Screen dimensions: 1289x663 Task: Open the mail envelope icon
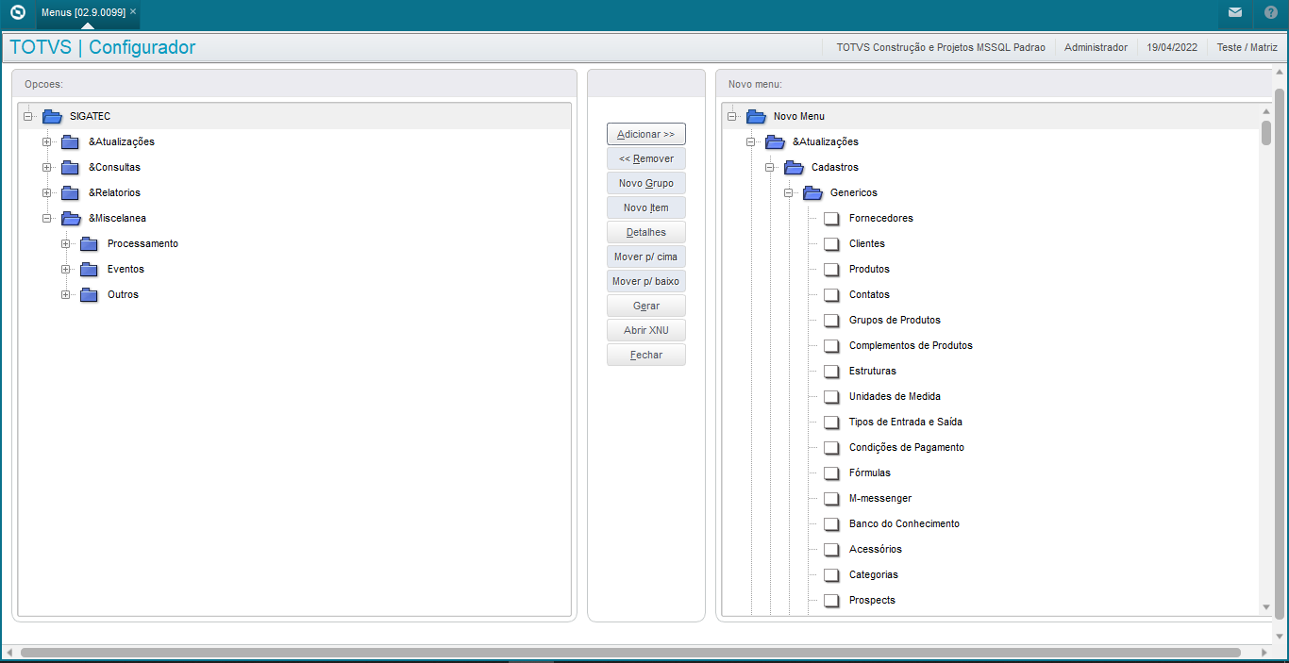click(x=1235, y=13)
